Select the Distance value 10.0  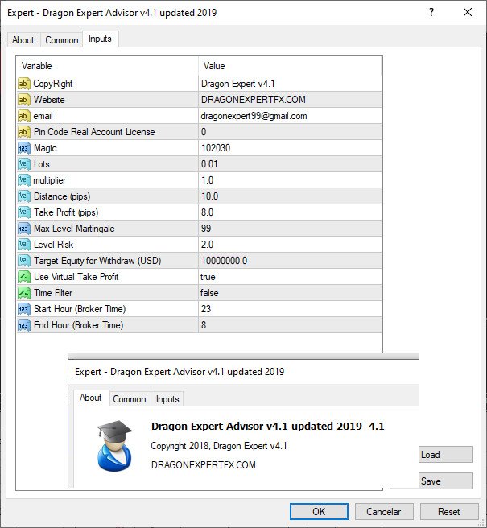pos(291,196)
